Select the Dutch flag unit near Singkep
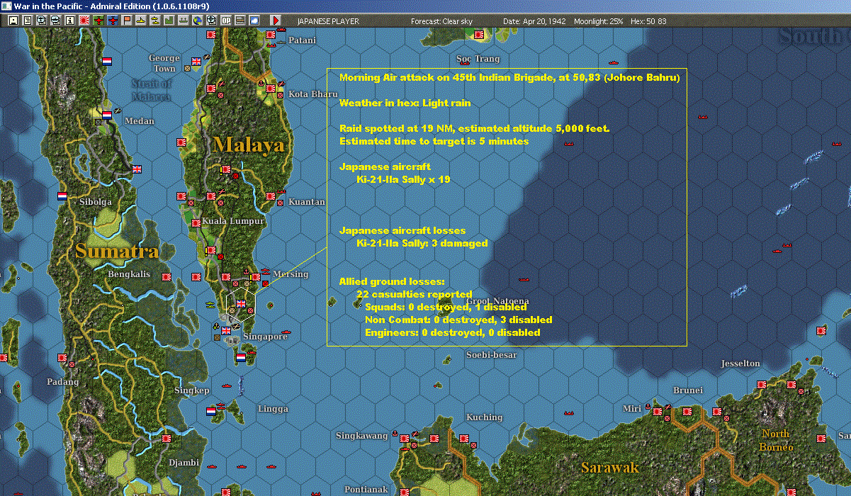The height and width of the screenshot is (496, 851). pos(211,411)
